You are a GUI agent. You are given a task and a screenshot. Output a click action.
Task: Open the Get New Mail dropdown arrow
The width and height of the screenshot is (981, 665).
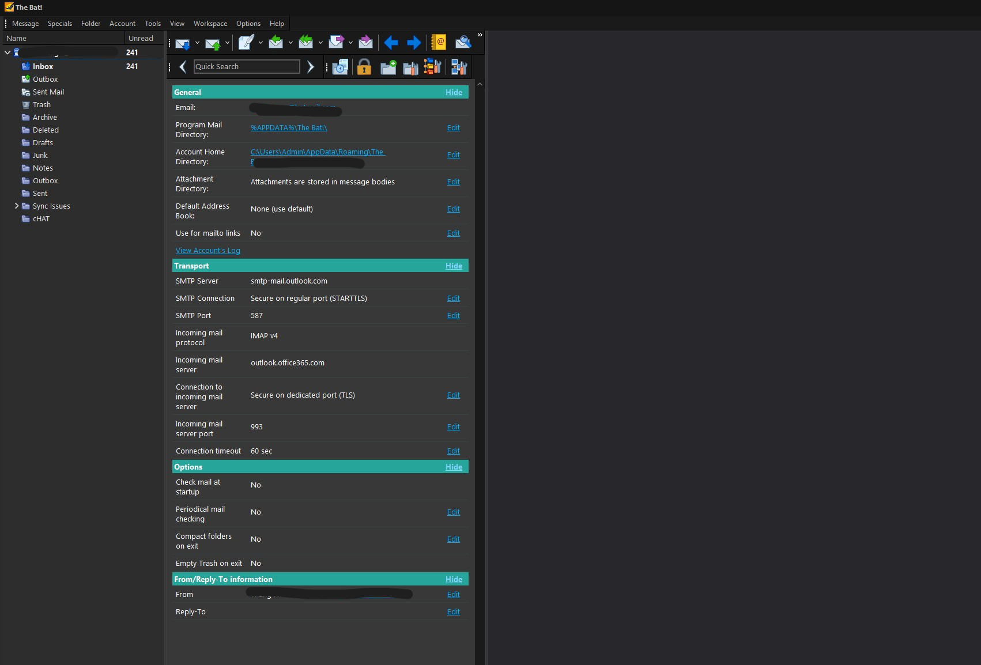click(197, 43)
